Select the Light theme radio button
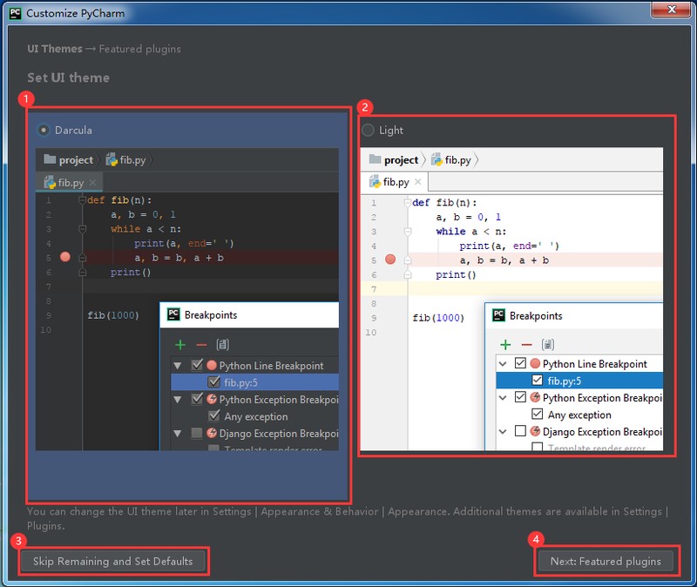The height and width of the screenshot is (587, 697). [x=368, y=130]
